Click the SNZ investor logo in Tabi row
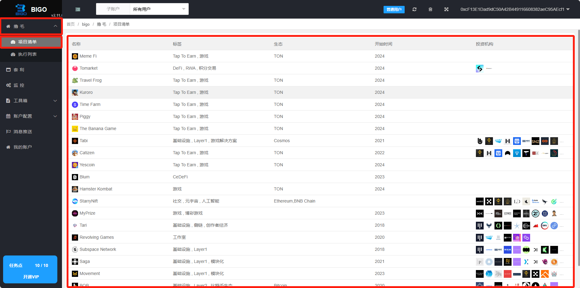Screen dimensions: 580x288 pos(535,141)
